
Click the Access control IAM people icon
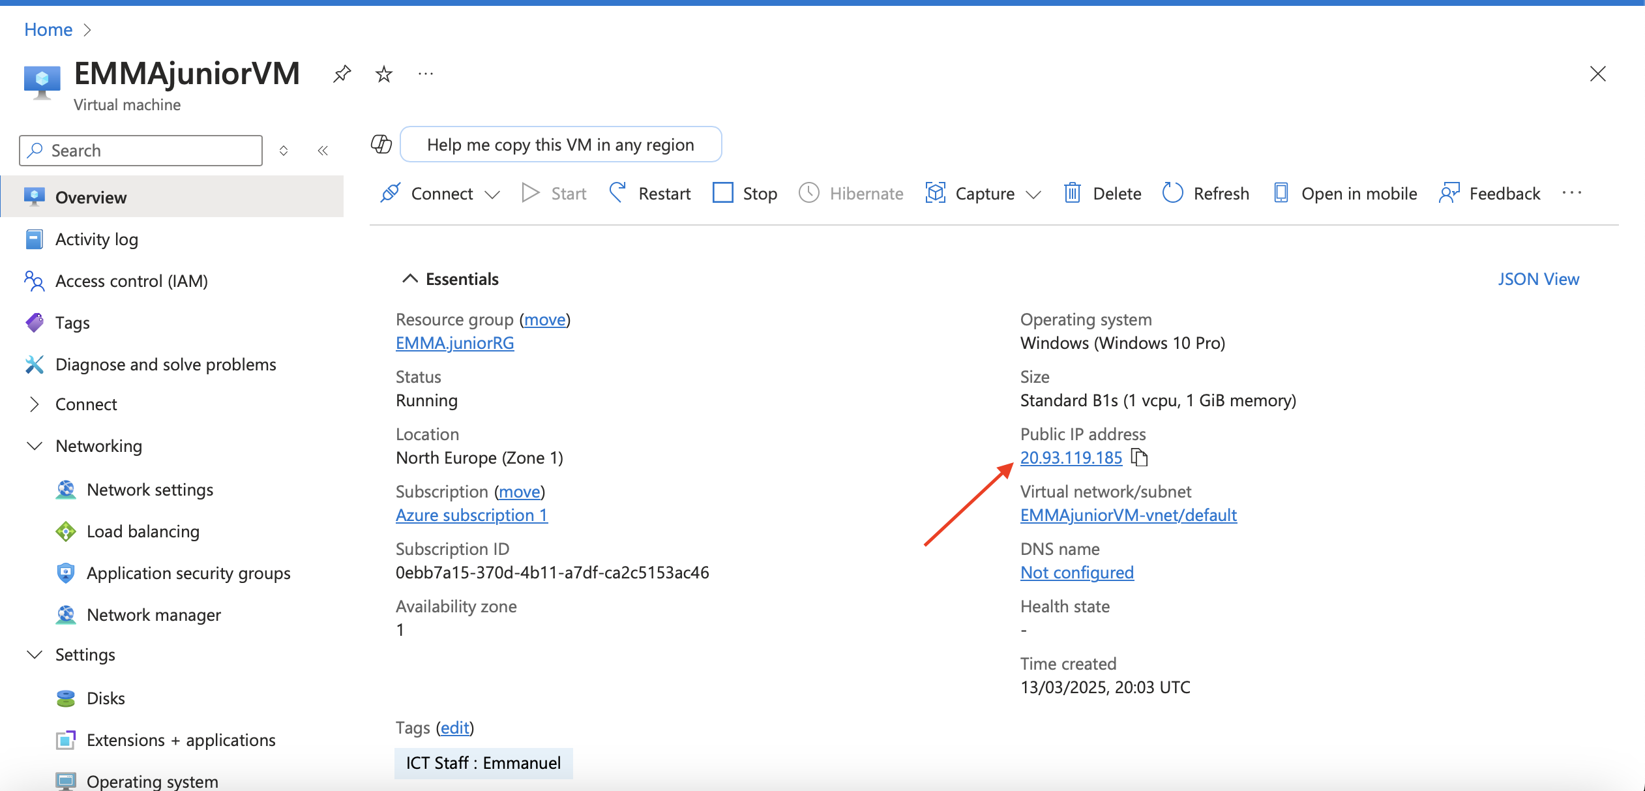(x=35, y=281)
